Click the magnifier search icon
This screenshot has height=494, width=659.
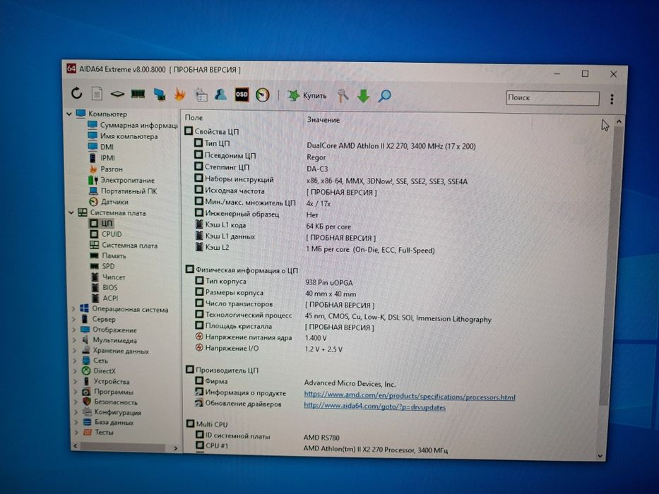(384, 96)
